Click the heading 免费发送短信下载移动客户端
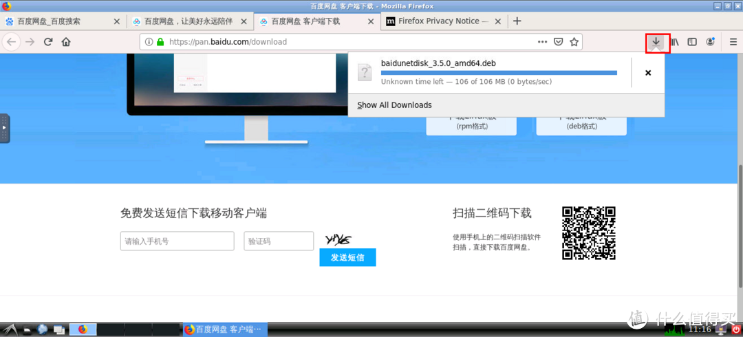 click(194, 213)
